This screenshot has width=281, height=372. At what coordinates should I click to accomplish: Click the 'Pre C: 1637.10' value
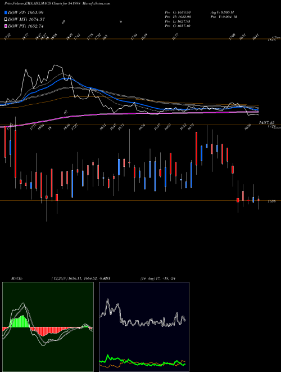click(x=178, y=26)
